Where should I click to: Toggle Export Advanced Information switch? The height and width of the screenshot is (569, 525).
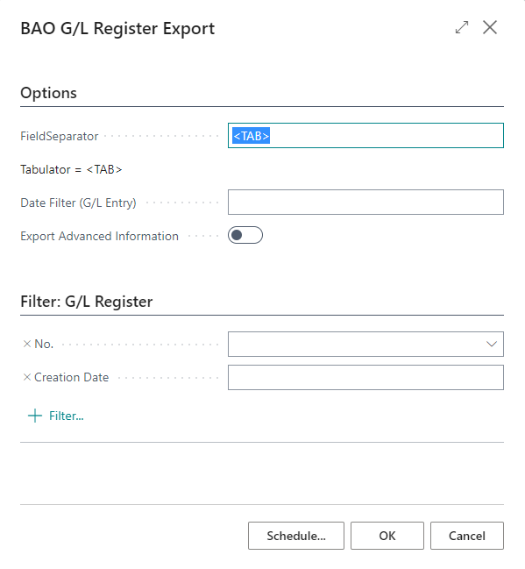coord(245,235)
